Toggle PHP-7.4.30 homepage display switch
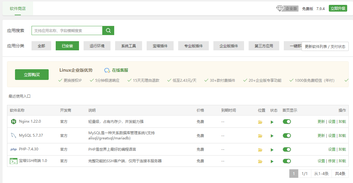Viewport: 353px width, 183px height. tap(287, 149)
